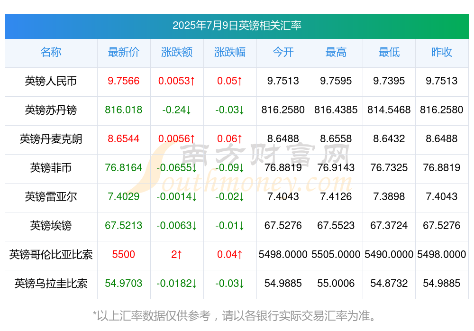Click the title 2025年7月9日英镑相关汇率

coord(237,26)
